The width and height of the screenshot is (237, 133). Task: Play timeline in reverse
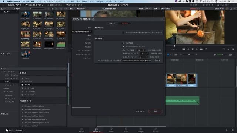(188, 49)
